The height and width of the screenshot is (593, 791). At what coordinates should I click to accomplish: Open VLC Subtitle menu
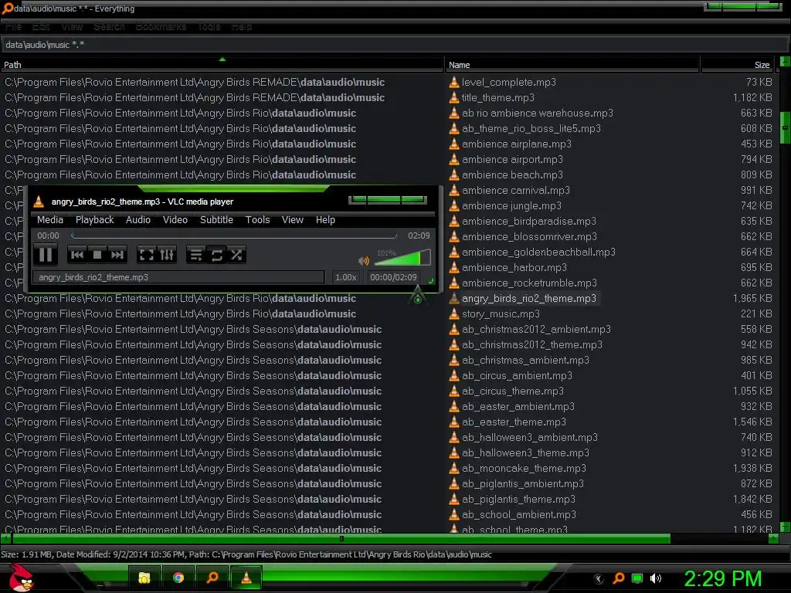pyautogui.click(x=216, y=220)
